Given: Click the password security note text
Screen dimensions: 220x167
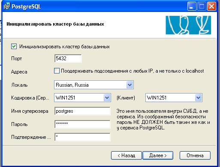Looking at the screenshot, I should click(x=163, y=119).
